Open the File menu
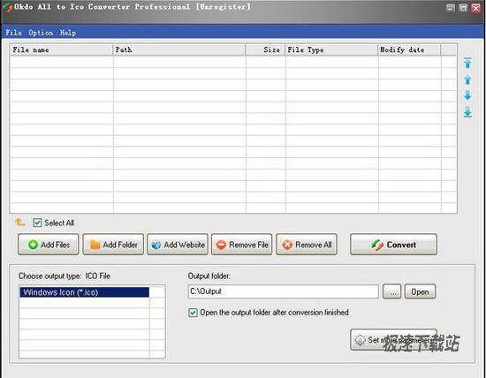486x378 pixels. pos(13,33)
